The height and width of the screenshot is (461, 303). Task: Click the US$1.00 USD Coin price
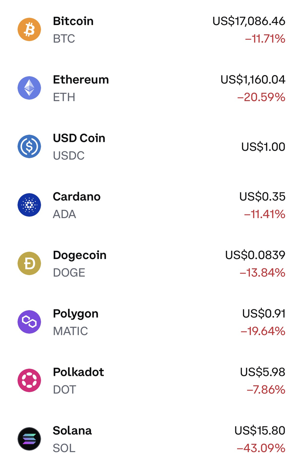264,146
